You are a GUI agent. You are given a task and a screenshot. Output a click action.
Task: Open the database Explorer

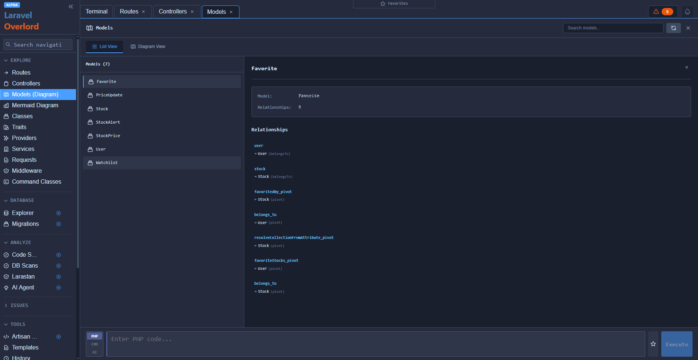pos(23,213)
